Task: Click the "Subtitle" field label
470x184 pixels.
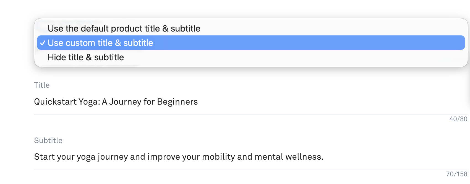Action: tap(48, 141)
